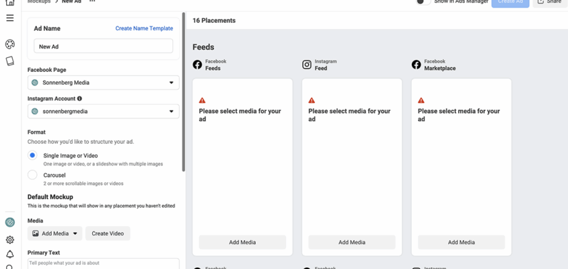Open the hamburger menu in left sidebar
568x269 pixels.
(x=10, y=18)
